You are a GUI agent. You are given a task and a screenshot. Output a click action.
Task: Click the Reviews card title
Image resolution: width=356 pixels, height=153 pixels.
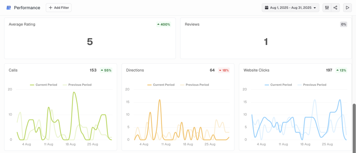pyautogui.click(x=192, y=25)
